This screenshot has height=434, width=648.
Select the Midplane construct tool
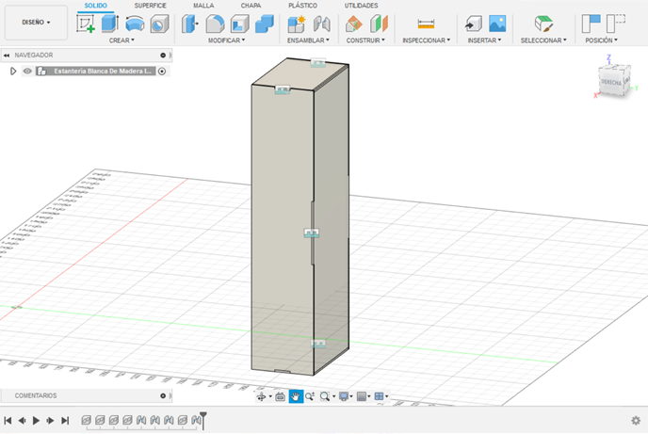[379, 24]
